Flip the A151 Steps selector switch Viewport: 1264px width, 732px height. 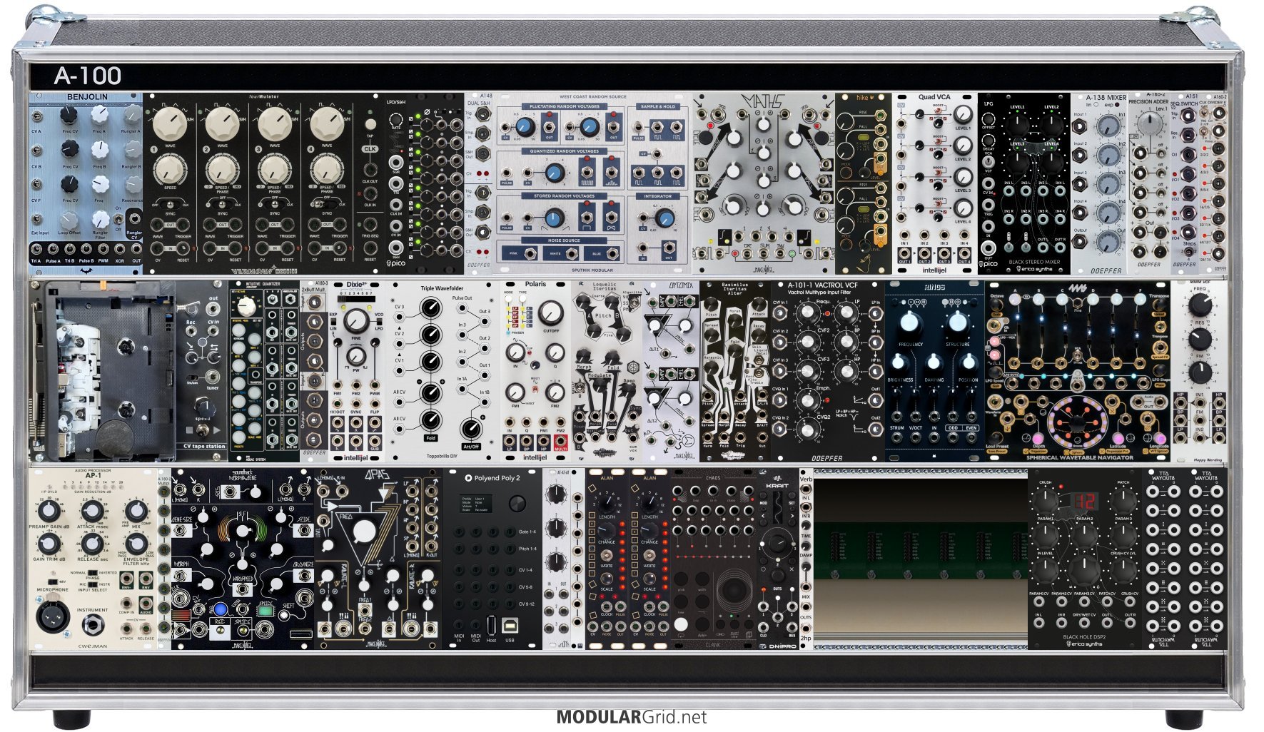1188,252
